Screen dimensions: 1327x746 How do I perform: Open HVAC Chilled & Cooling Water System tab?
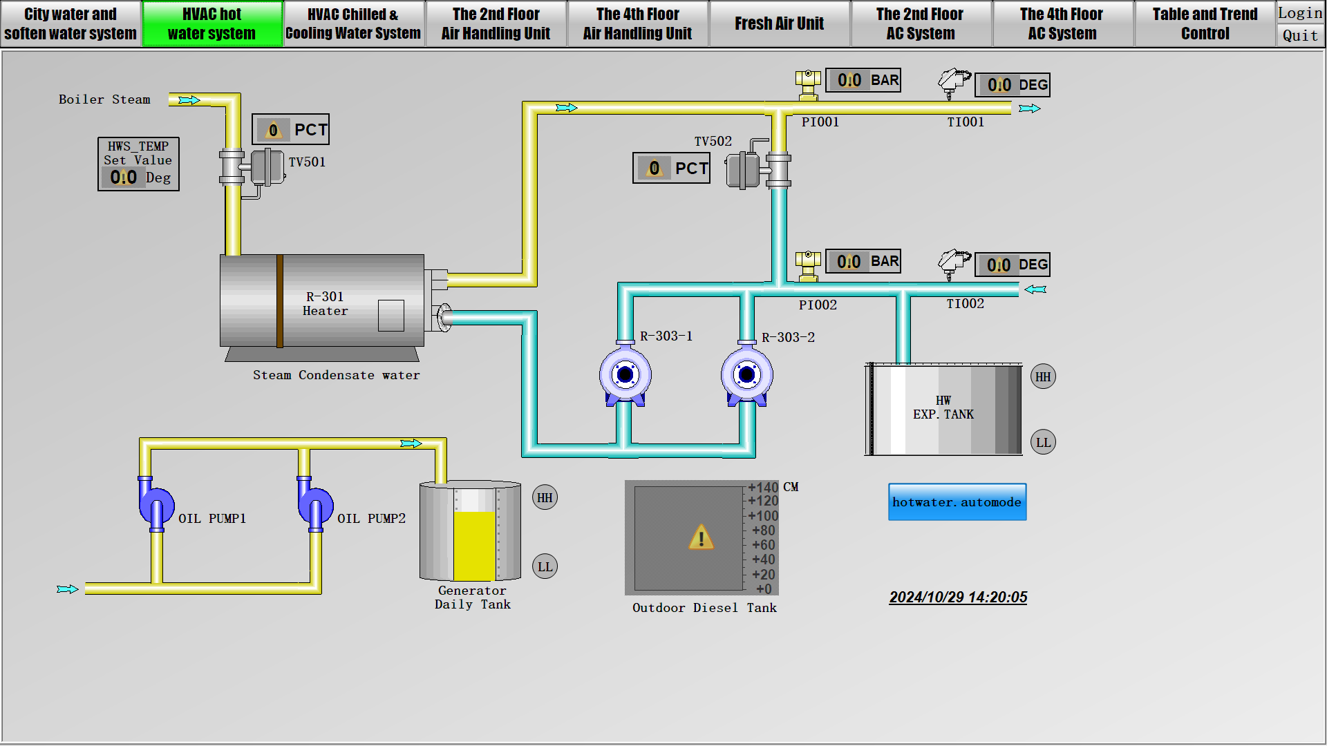[353, 23]
